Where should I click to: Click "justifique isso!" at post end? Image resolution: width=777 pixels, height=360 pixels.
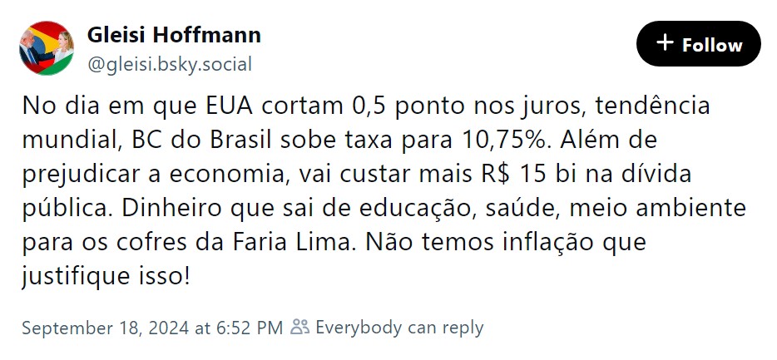(106, 277)
